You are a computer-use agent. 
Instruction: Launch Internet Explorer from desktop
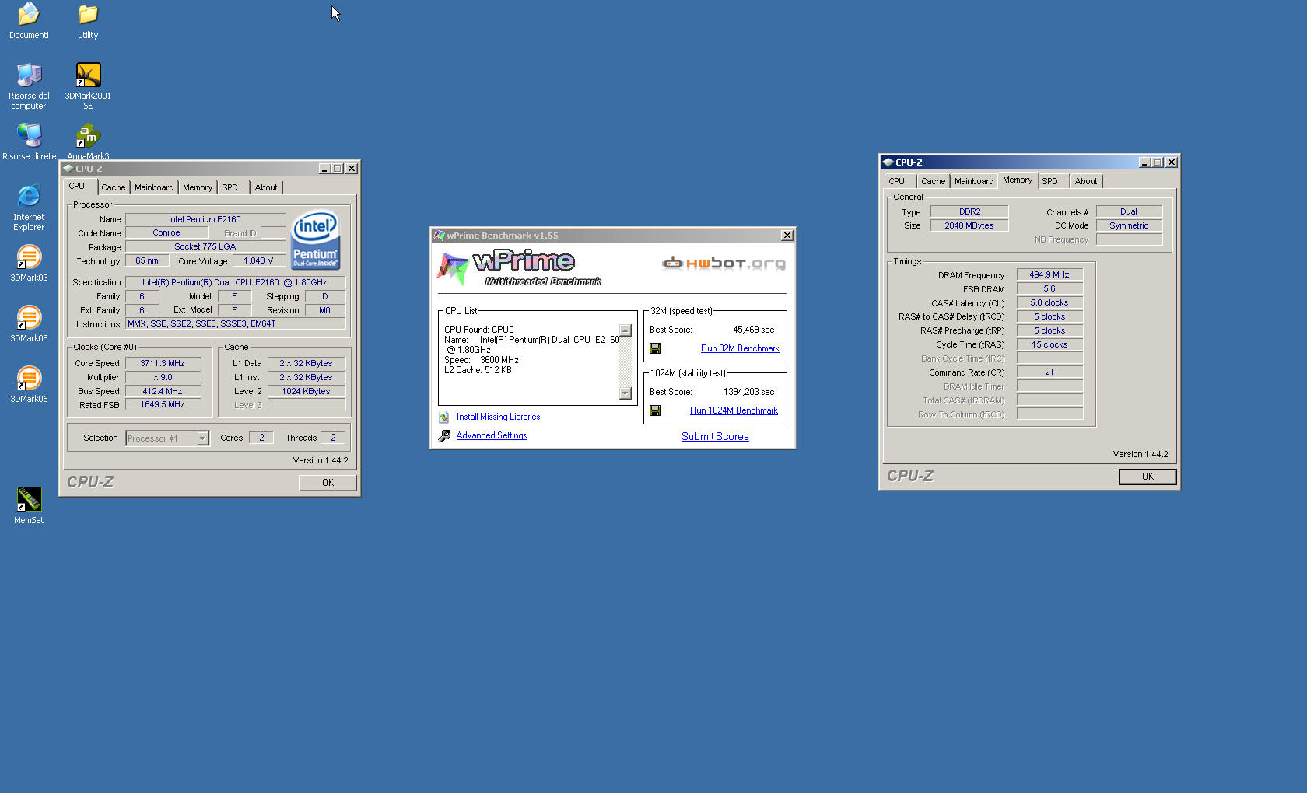point(29,207)
